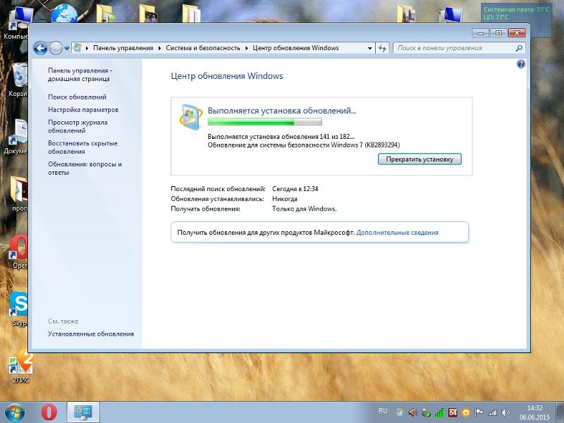Click the Windows Update tray icon
Viewport: 564px width, 423px height.
click(399, 412)
